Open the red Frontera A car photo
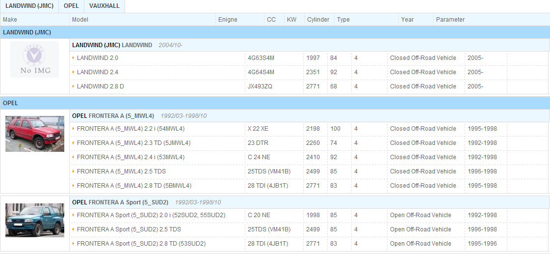This screenshot has width=550, height=254. 35,134
